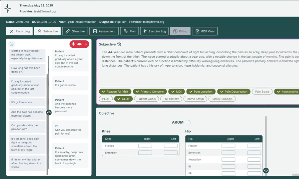
Task: Click the Hip Flexion Right input field
Action: point(228,146)
